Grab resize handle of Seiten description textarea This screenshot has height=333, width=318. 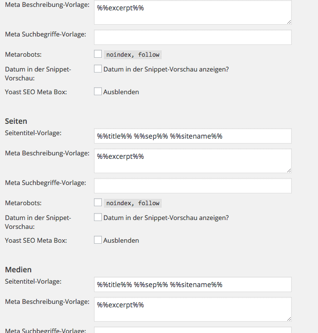[x=289, y=170]
